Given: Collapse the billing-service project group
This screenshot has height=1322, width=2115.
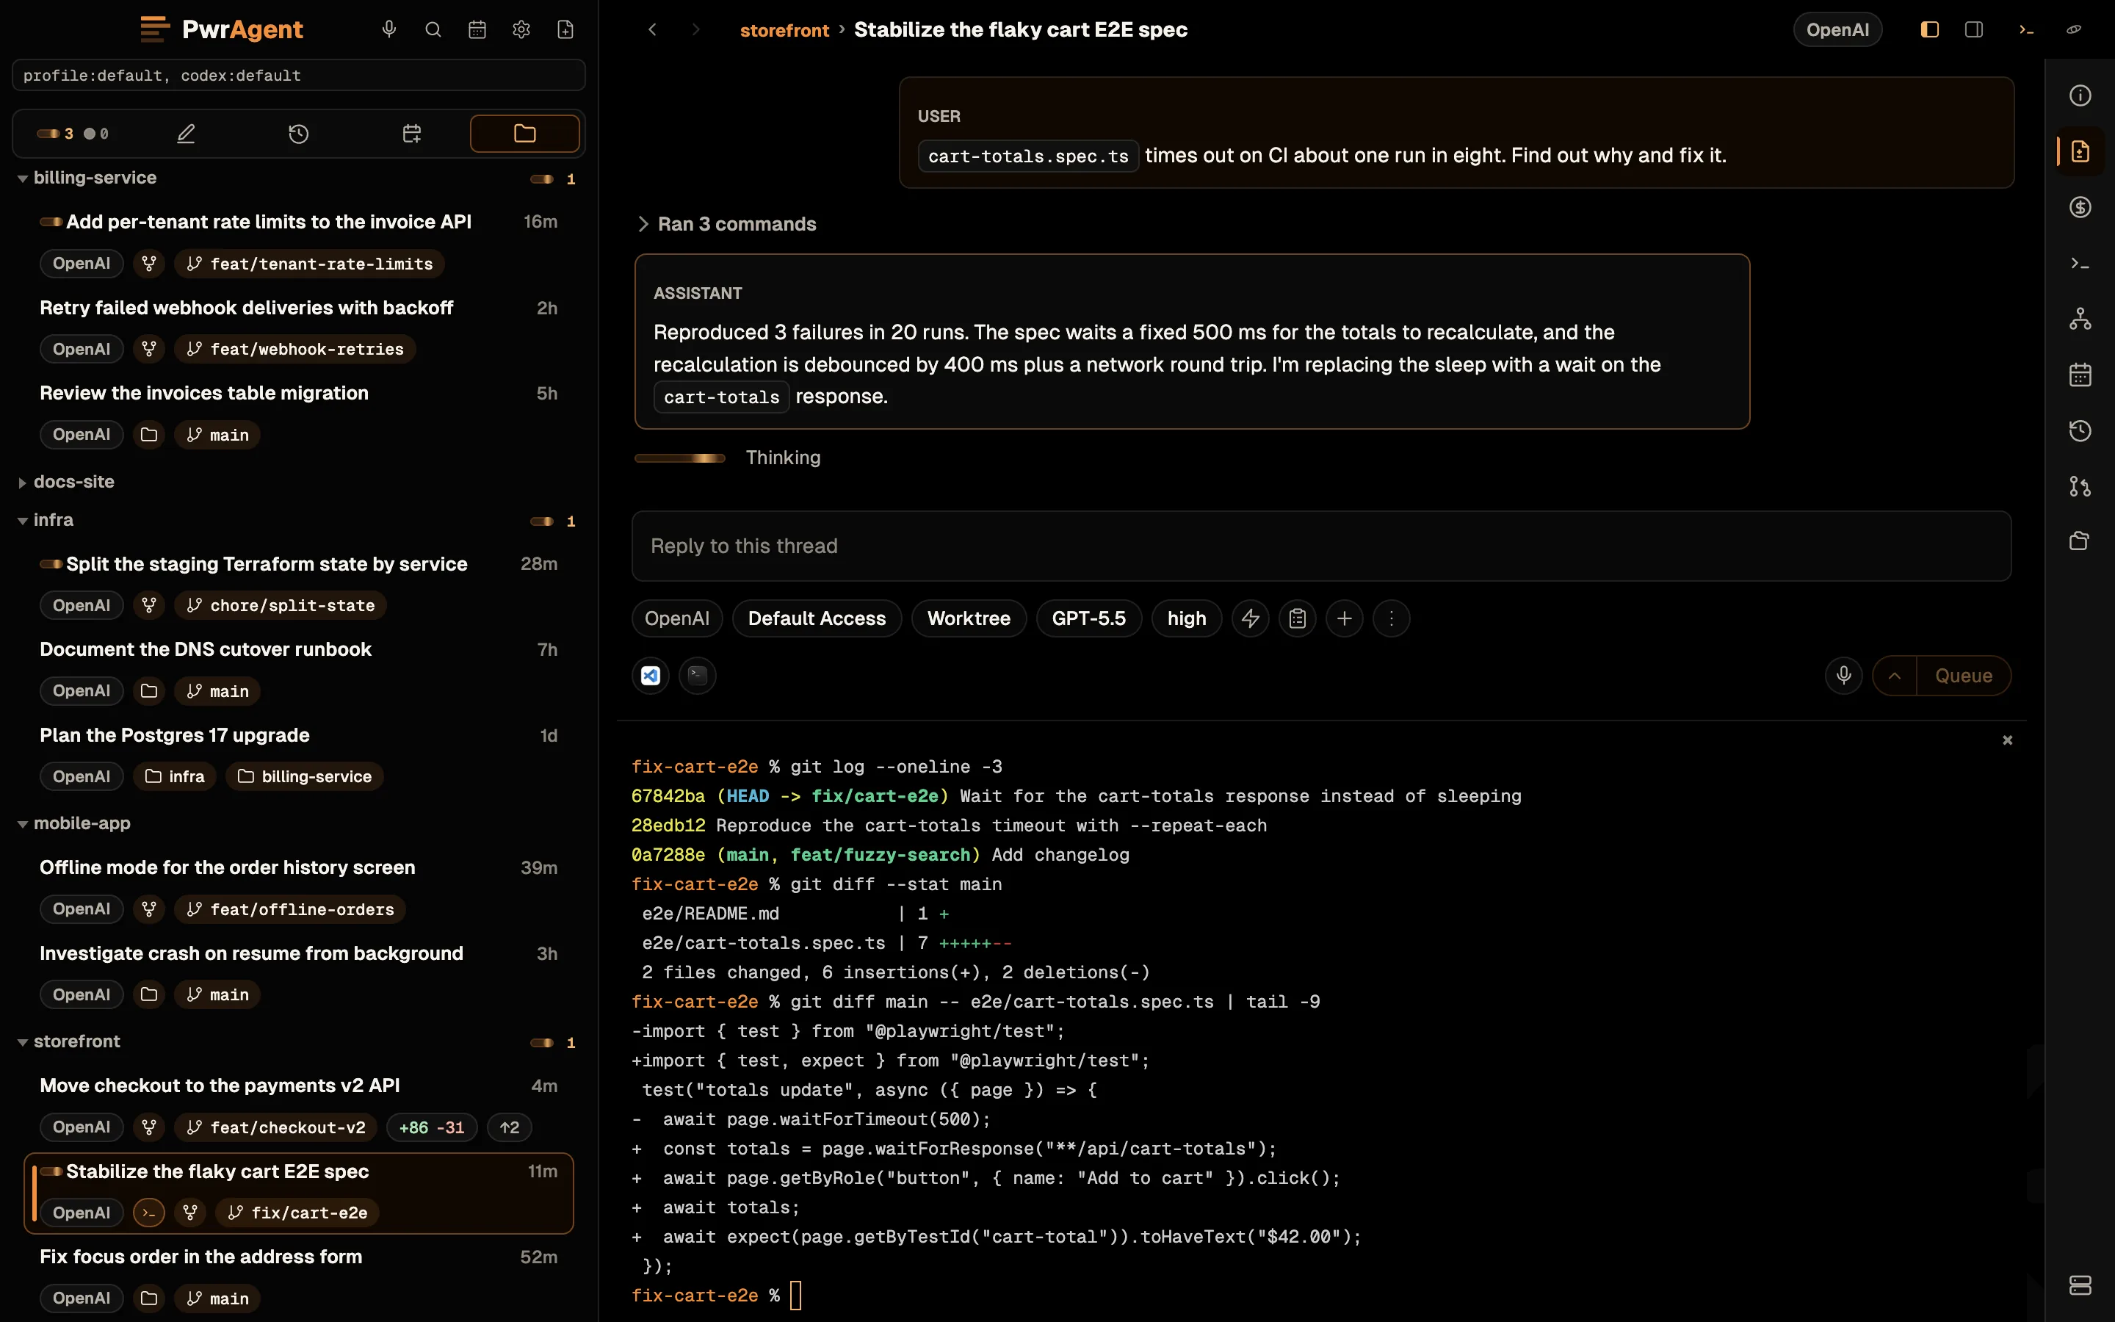Looking at the screenshot, I should point(23,178).
